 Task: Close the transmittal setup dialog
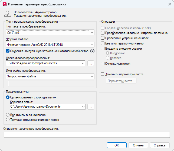[169, 4]
